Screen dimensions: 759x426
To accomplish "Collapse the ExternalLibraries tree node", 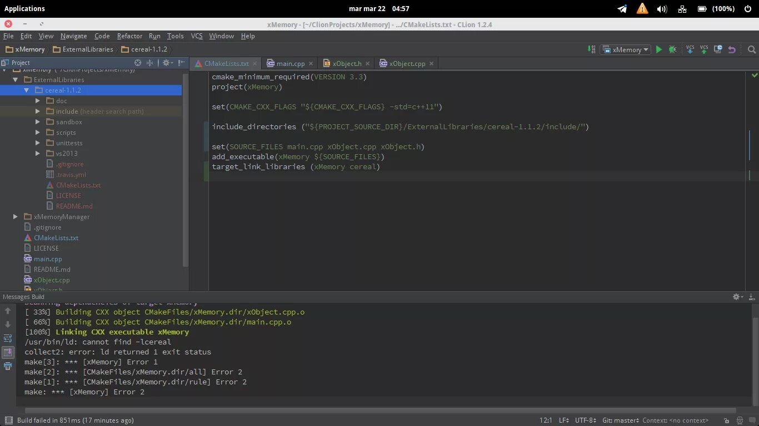I will 16,80.
